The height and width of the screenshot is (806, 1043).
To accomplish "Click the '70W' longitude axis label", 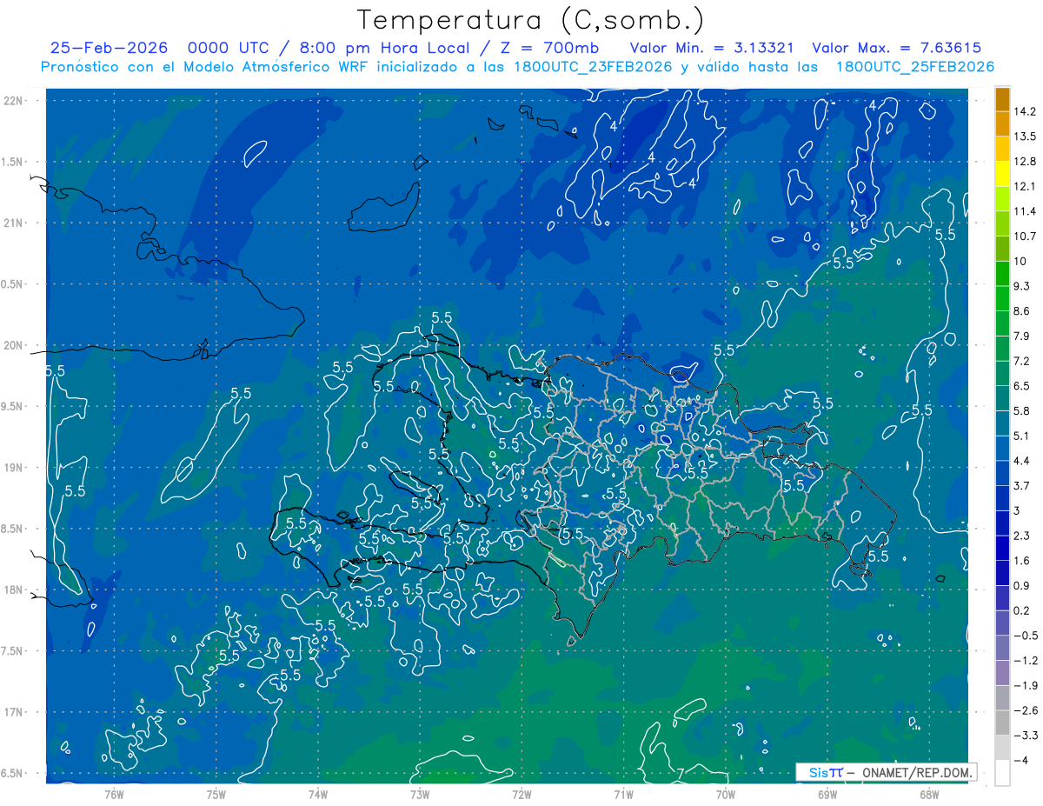I will [x=726, y=795].
